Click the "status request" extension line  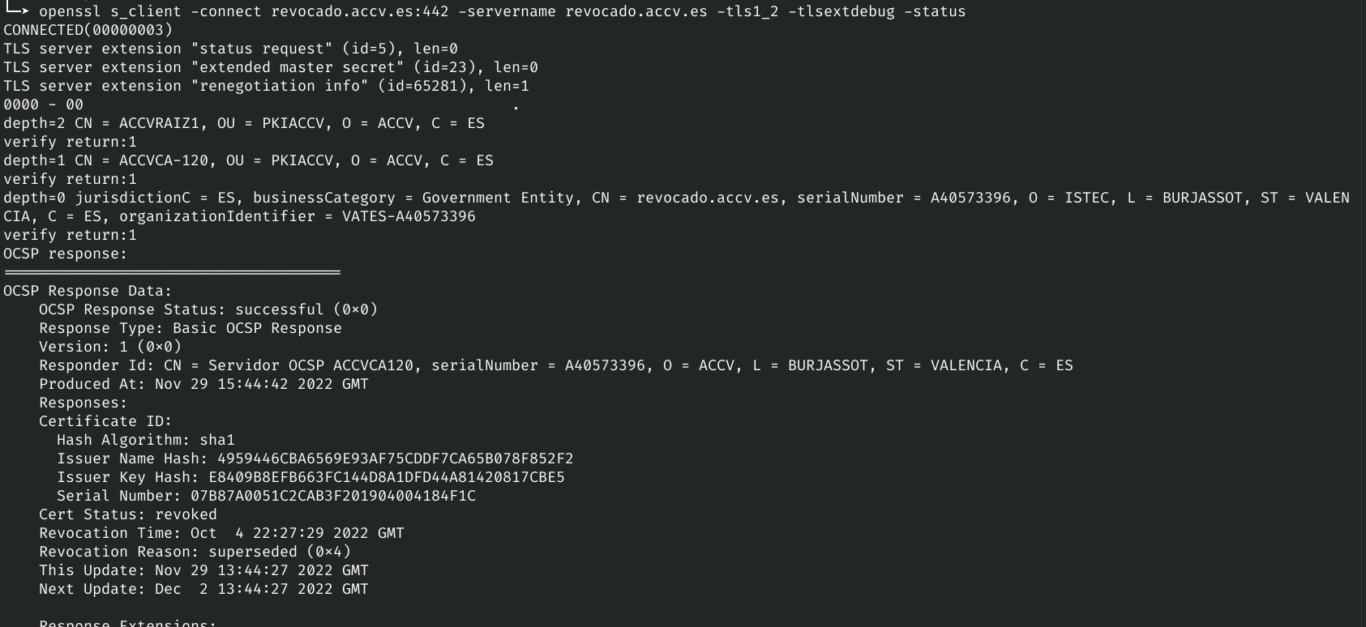(x=230, y=49)
